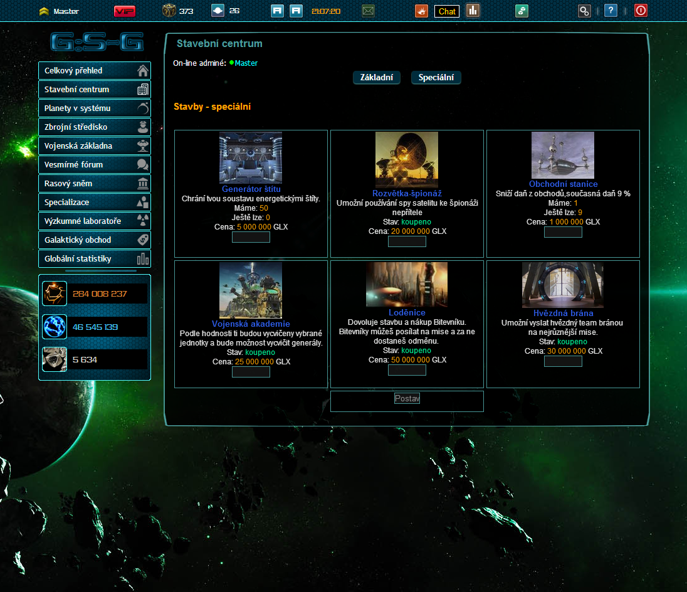The width and height of the screenshot is (687, 592).
Task: Click the blue energy planet resource icon
Action: pos(55,327)
